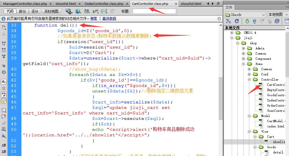Open the lbxzfr site dropdown

(245, 15)
